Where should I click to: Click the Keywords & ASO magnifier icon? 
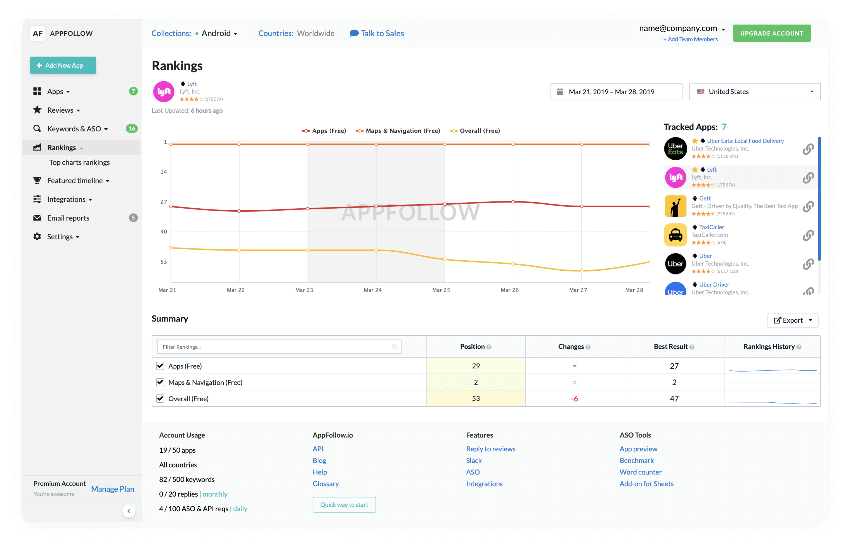(37, 128)
